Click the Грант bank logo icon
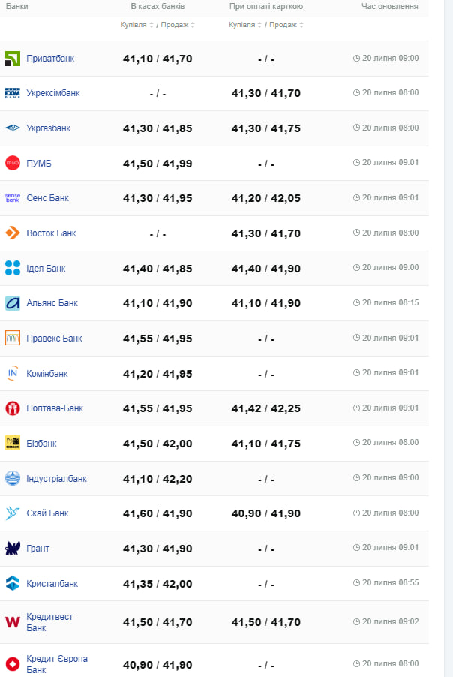The height and width of the screenshot is (677, 453). tap(13, 549)
